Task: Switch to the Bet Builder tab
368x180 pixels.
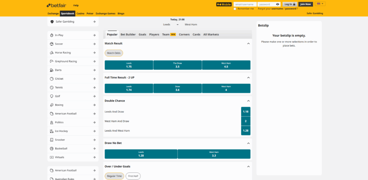Action: click(128, 34)
